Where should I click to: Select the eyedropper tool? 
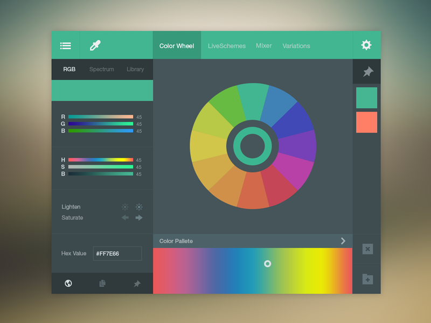95,46
